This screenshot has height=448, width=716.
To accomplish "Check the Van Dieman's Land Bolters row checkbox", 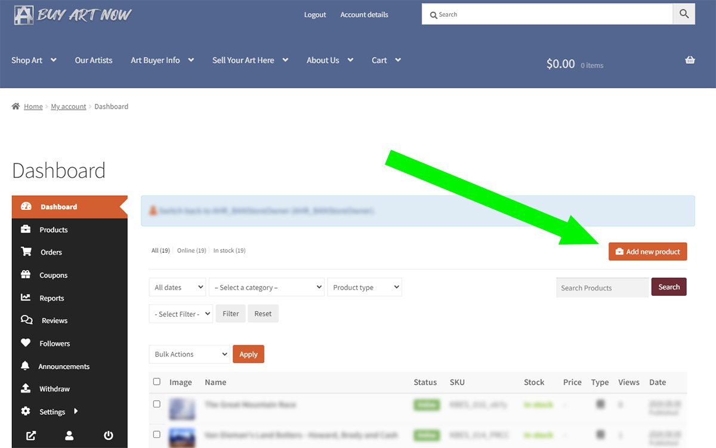I will (x=157, y=434).
